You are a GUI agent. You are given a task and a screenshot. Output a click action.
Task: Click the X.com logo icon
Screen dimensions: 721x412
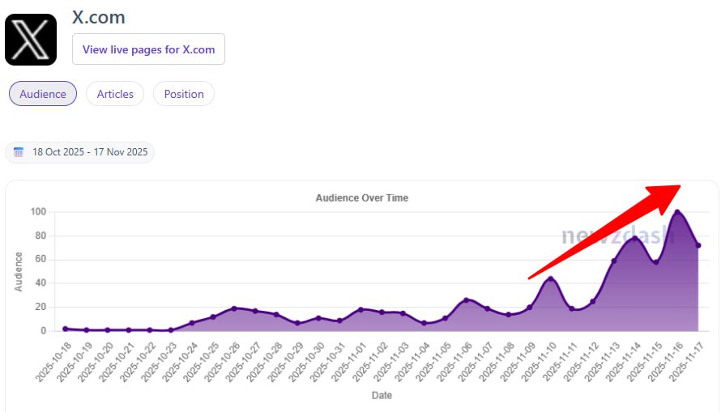point(31,40)
